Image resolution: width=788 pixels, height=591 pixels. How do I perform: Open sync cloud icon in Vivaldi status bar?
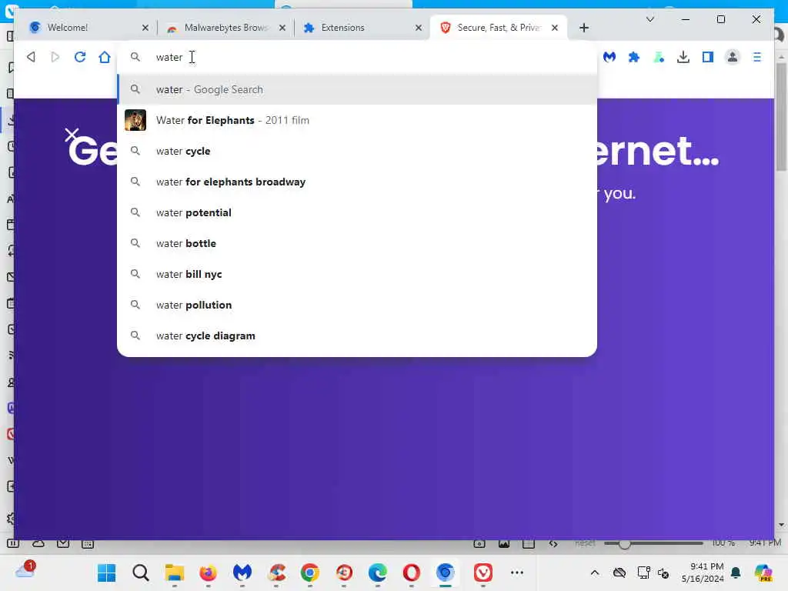38,543
